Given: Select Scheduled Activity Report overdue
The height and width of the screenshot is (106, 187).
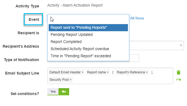Looking at the screenshot, I should pyautogui.click(x=88, y=49).
